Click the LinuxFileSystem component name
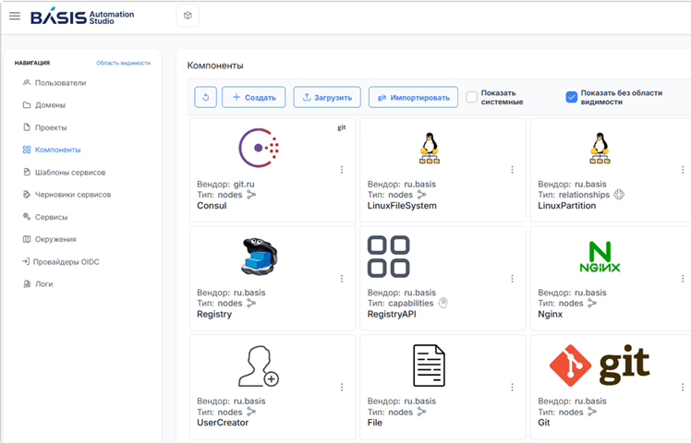 coord(402,206)
